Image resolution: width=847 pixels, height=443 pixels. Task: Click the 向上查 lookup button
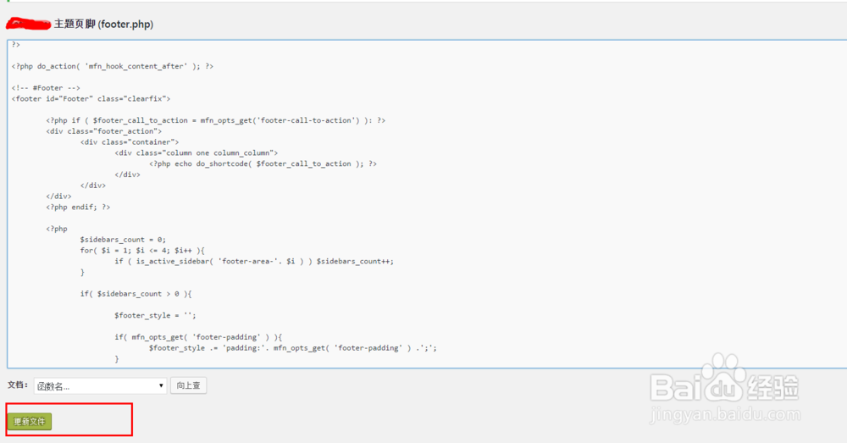189,385
